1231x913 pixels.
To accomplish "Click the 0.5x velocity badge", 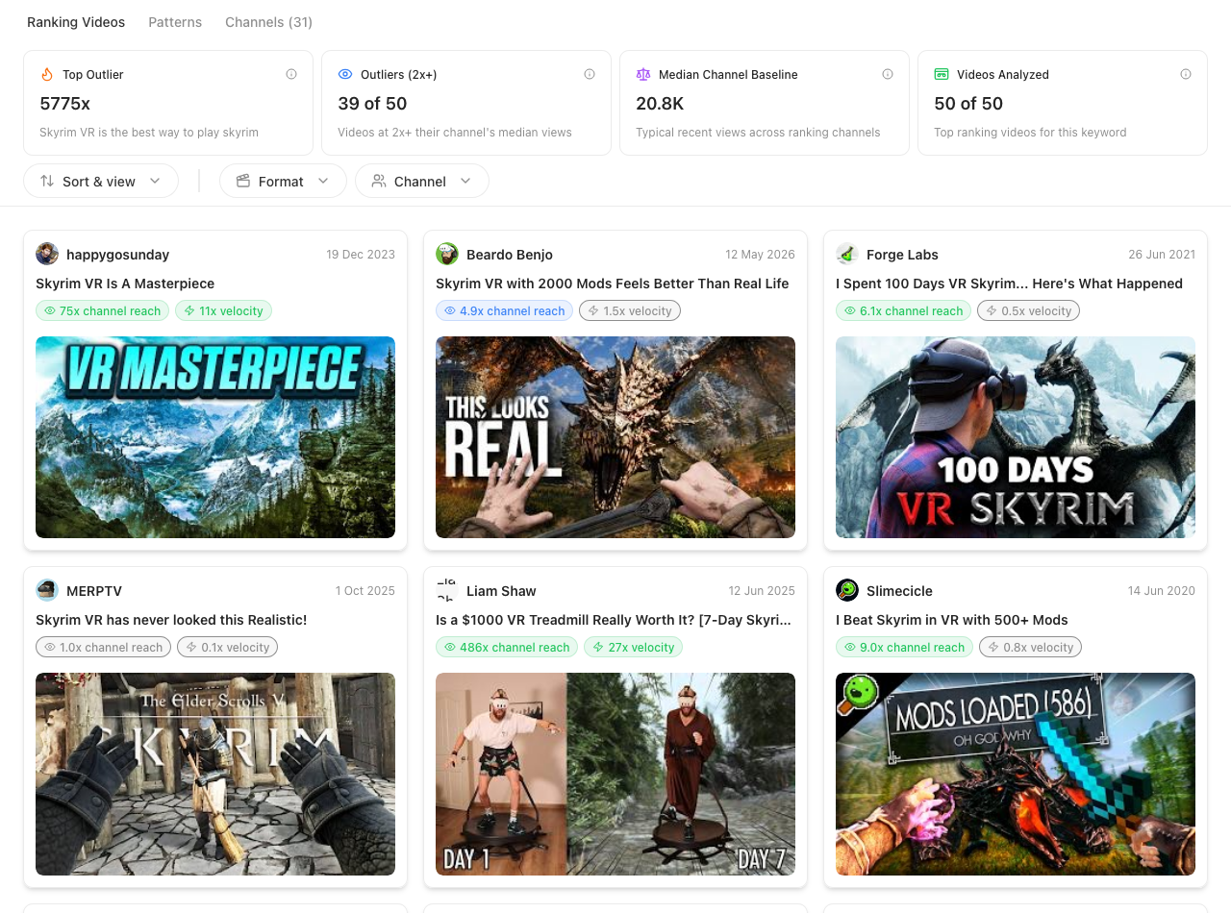I will pos(1028,310).
